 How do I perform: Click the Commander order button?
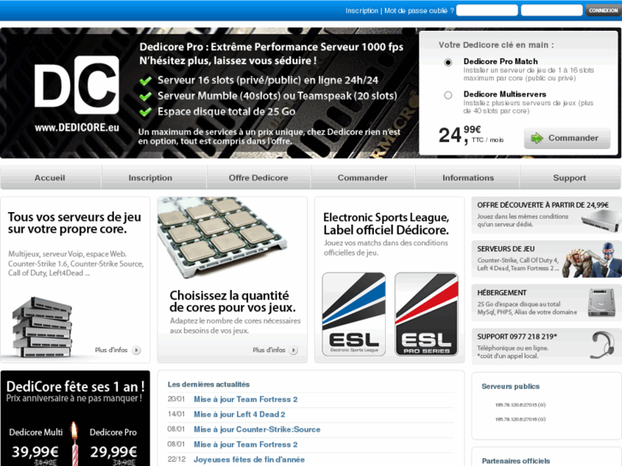pyautogui.click(x=567, y=138)
